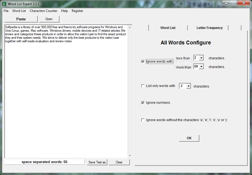Uncheck the 'Ignore words with' checkbox
Screen dimensions: 252x175
[x=143, y=61]
